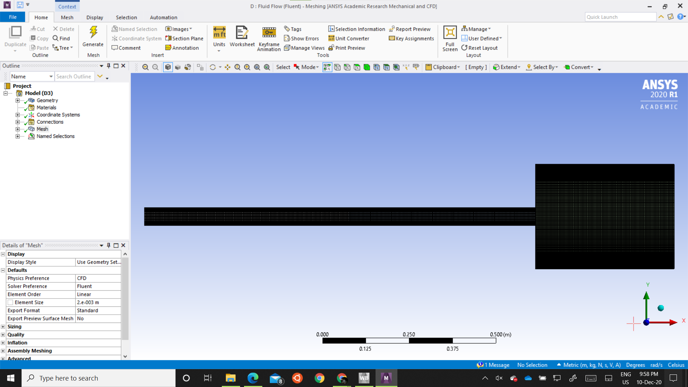Click the Report Preview icon
Viewport: 688px width, 387px height.
pyautogui.click(x=392, y=29)
